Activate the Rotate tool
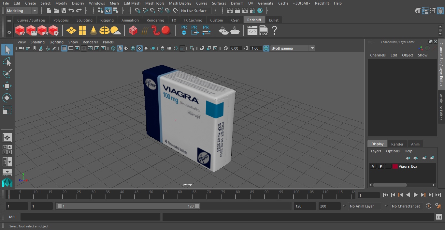The height and width of the screenshot is (230, 445). (x=7, y=98)
